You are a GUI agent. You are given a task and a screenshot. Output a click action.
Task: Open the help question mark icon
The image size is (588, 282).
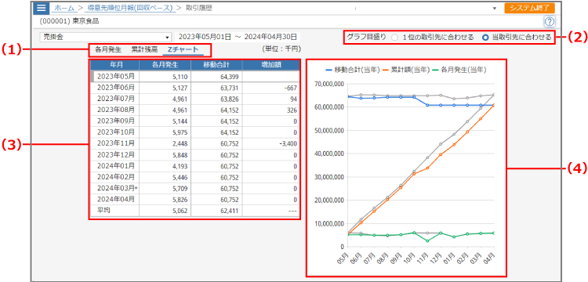(x=550, y=21)
